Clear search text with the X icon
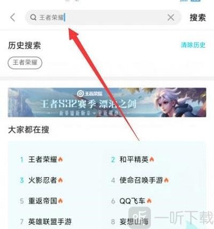 (x=171, y=18)
